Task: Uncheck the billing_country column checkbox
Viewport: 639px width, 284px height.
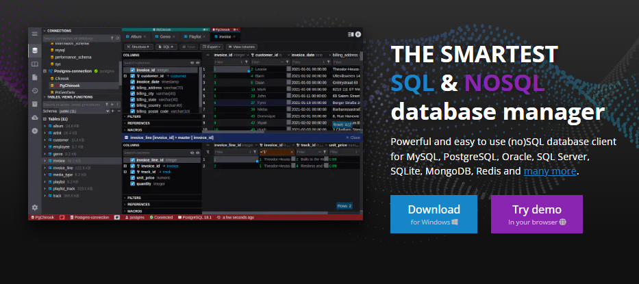Action: coord(132,105)
